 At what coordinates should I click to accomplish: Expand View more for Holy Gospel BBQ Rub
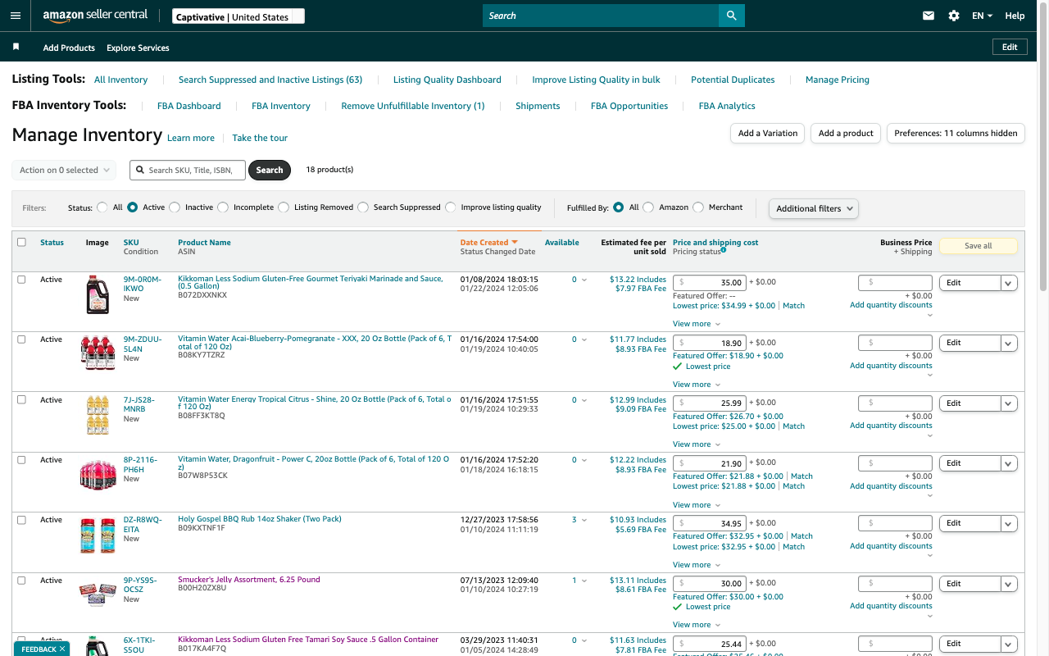(x=697, y=565)
